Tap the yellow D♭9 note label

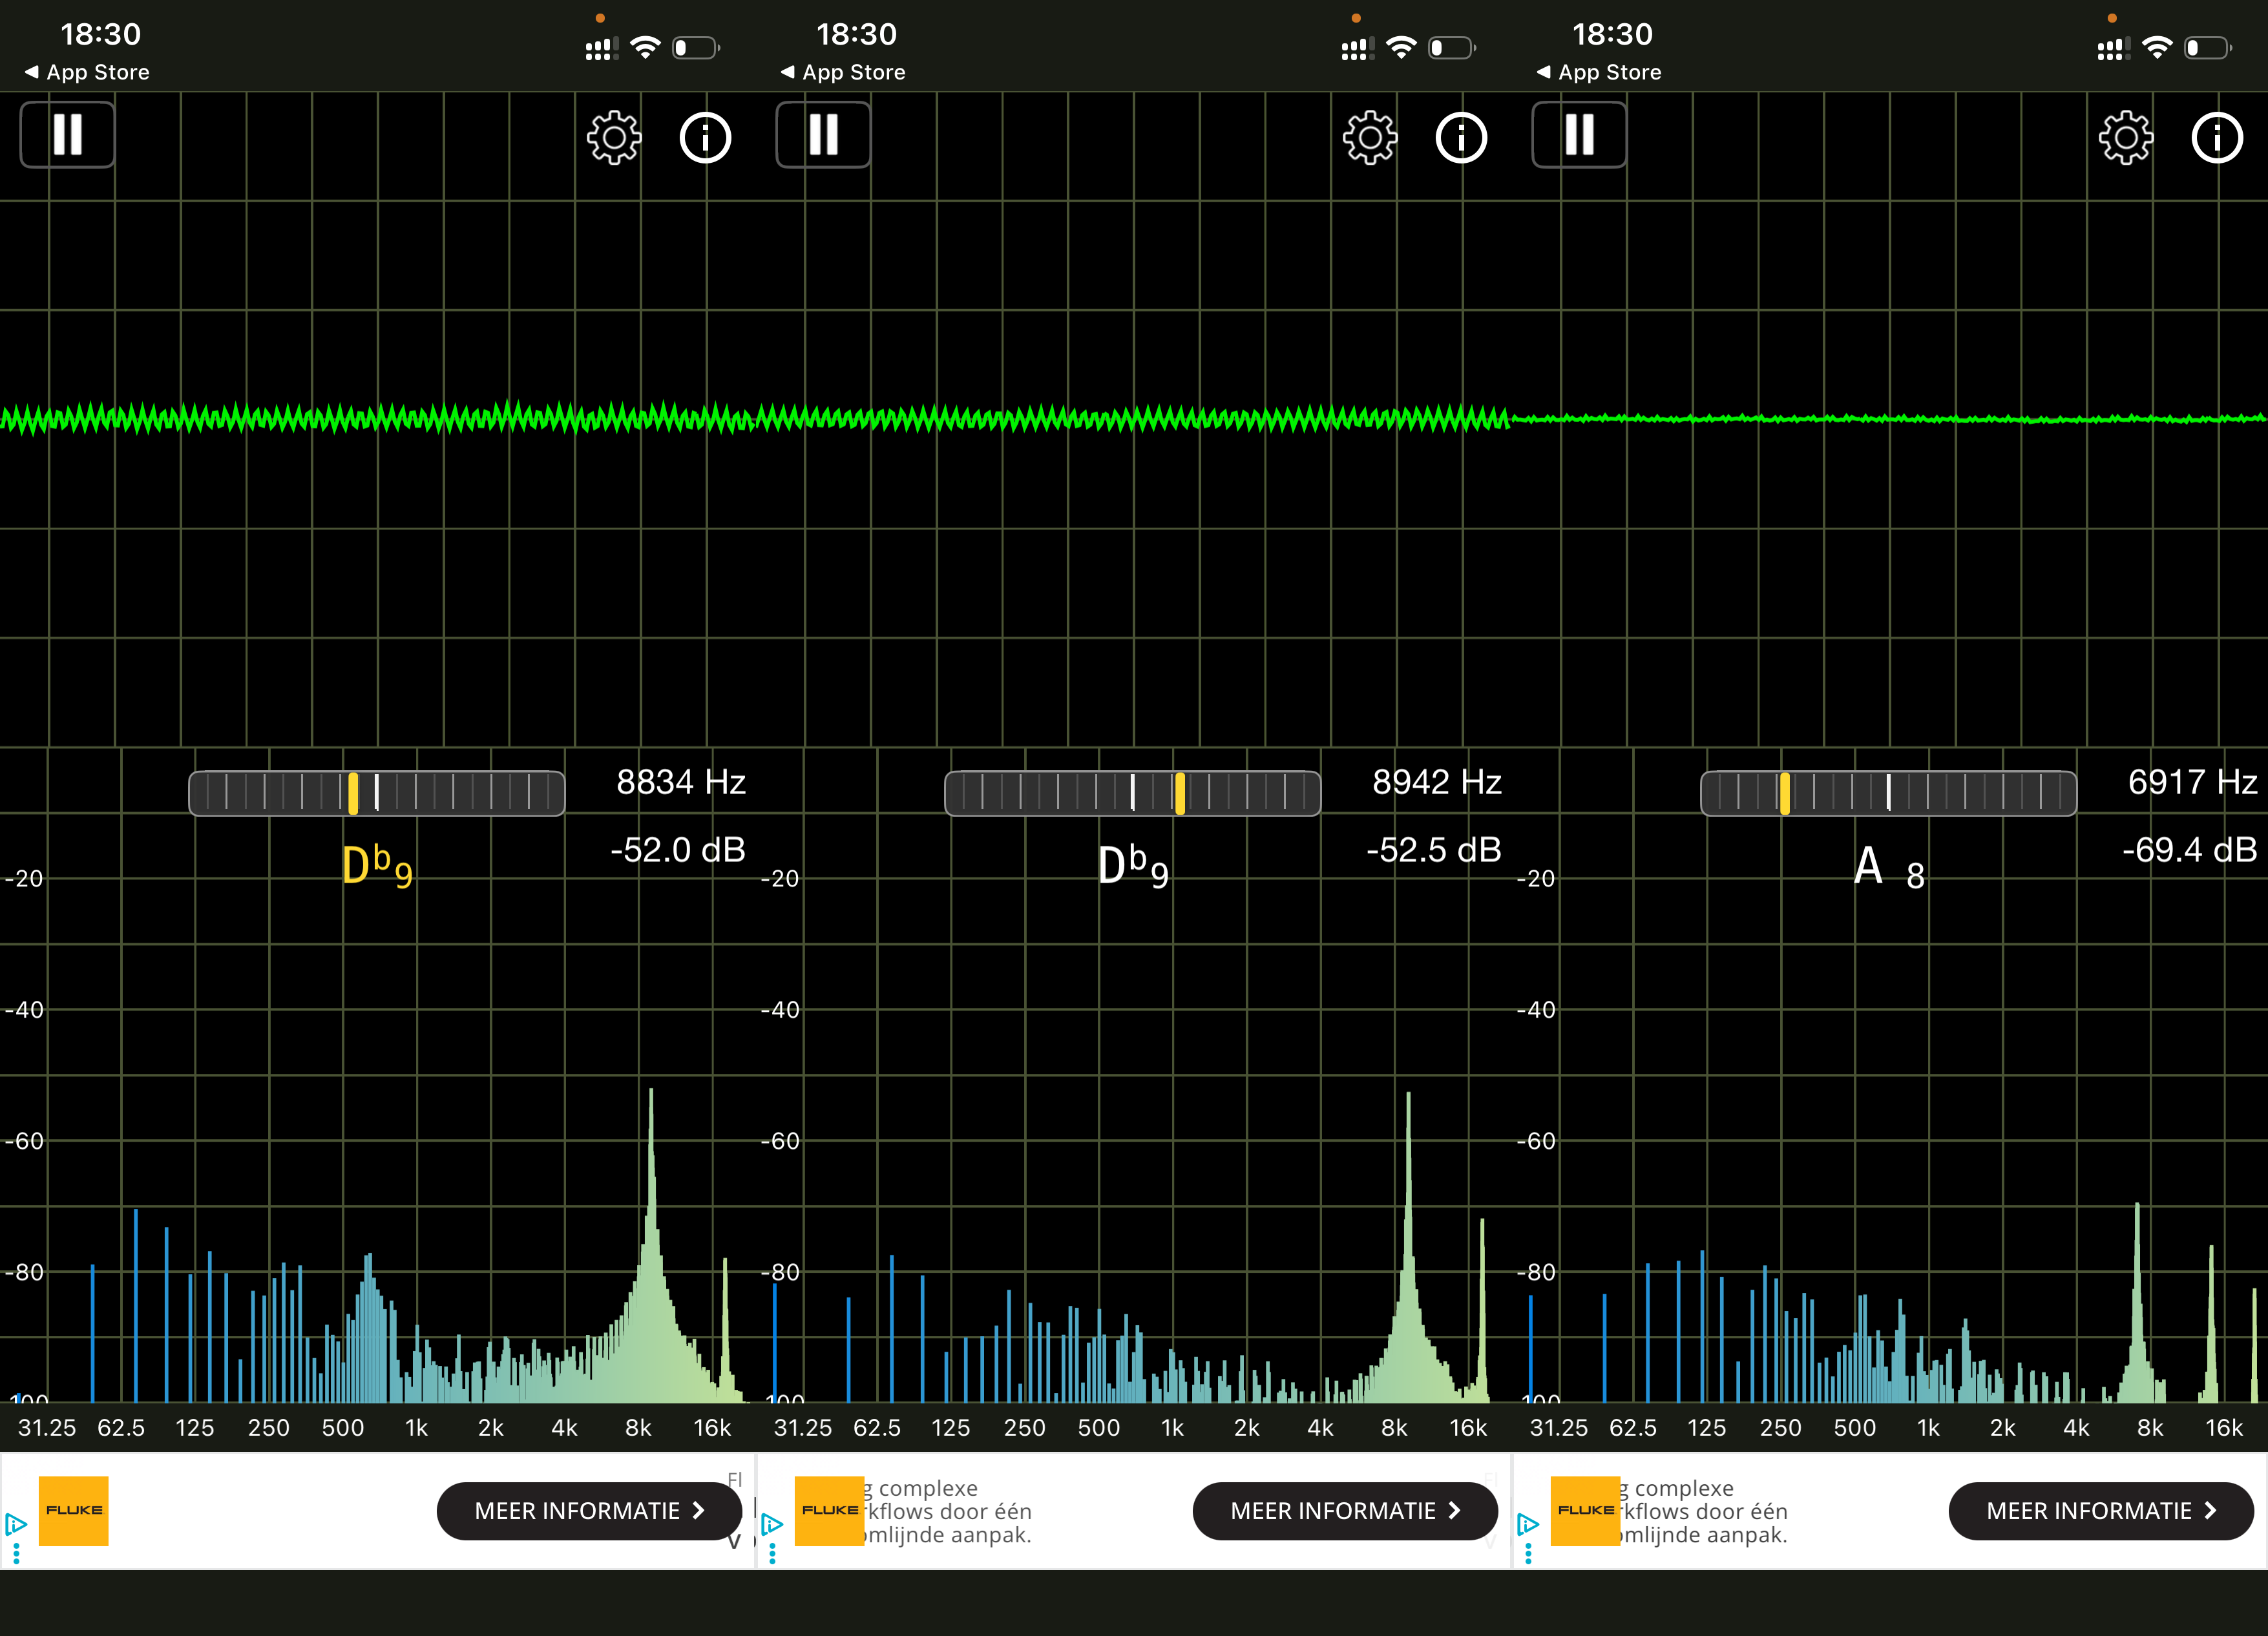(377, 866)
